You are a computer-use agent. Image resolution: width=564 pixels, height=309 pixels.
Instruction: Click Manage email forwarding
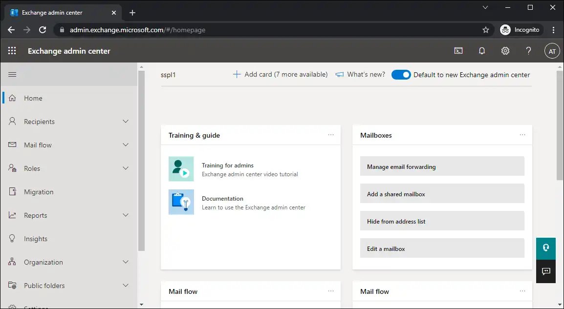(442, 167)
